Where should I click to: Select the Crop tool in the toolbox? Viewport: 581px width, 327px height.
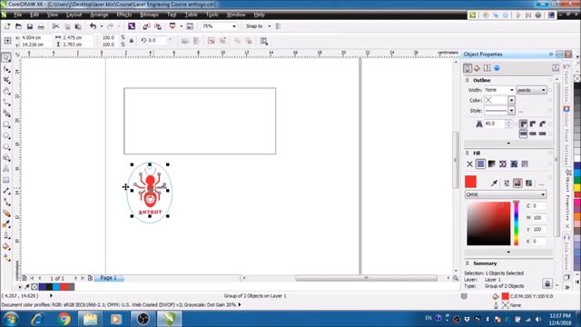(x=6, y=80)
